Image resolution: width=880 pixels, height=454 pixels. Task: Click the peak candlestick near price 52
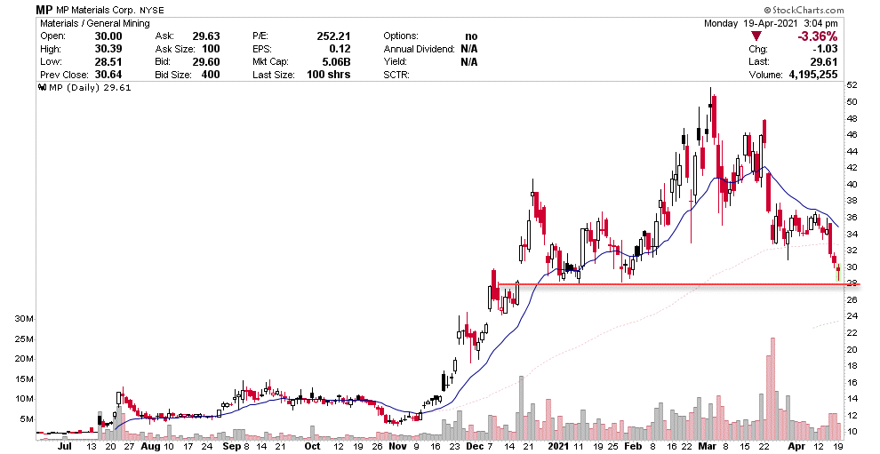711,106
